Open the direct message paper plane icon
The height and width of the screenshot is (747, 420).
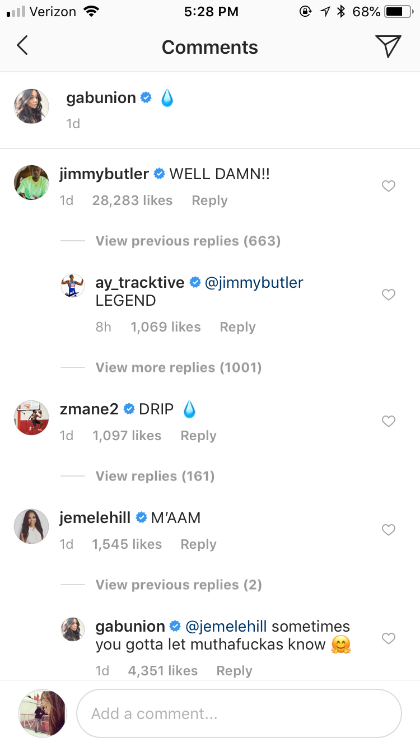tap(388, 46)
